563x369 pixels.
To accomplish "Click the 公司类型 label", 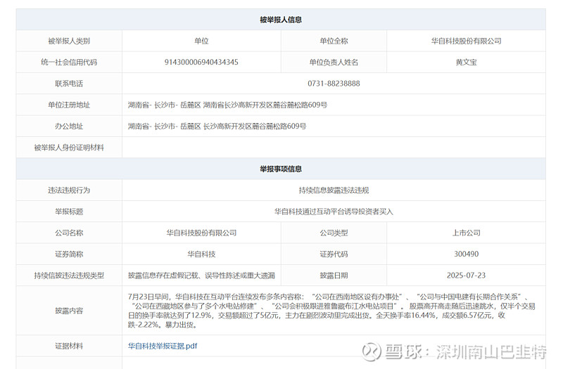I will tap(334, 233).
